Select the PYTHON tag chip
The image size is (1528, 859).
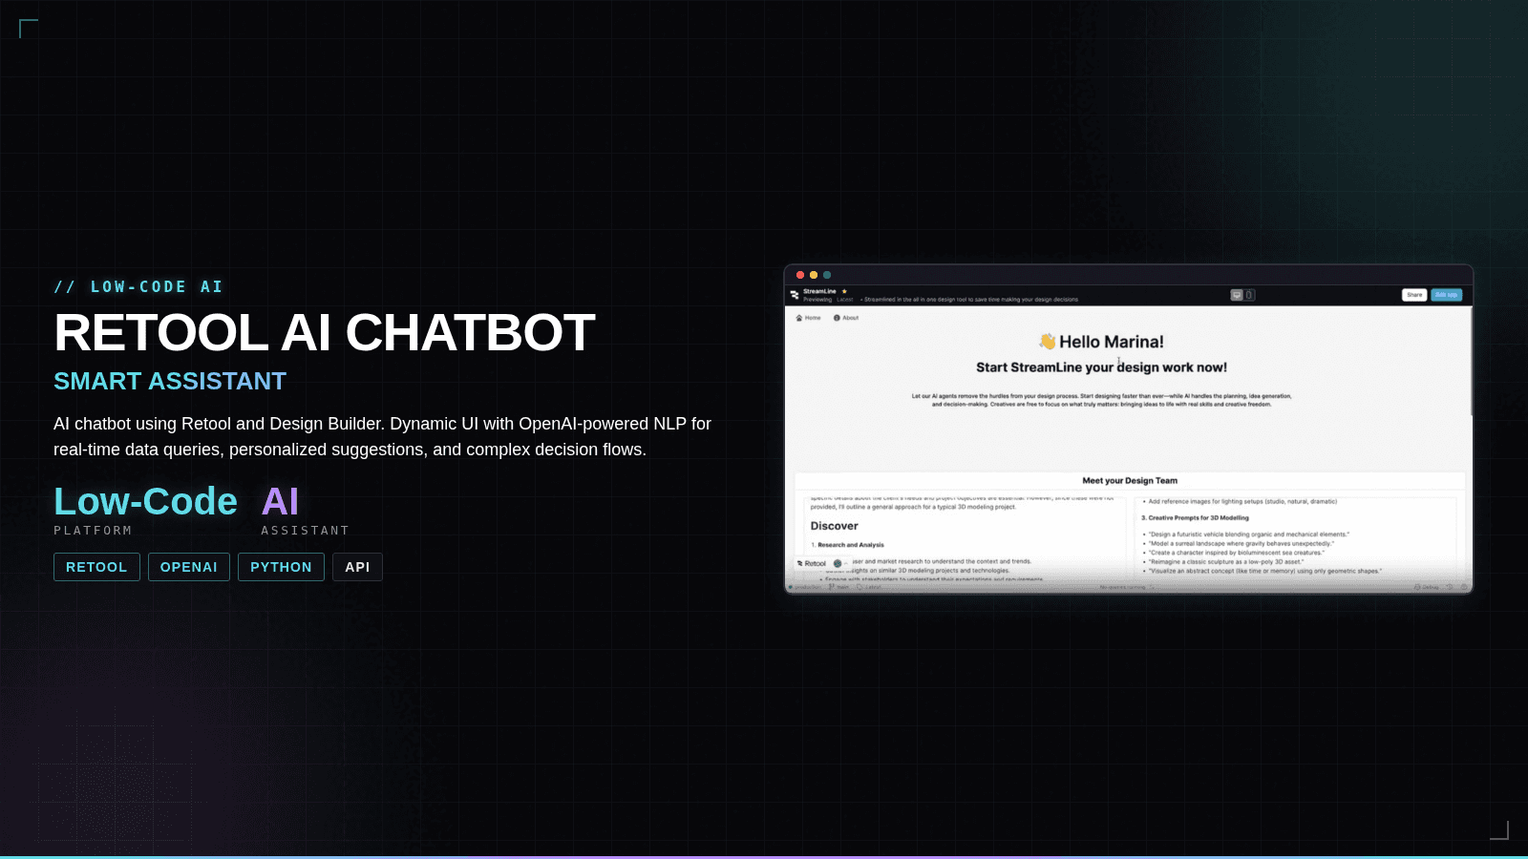[x=281, y=566]
